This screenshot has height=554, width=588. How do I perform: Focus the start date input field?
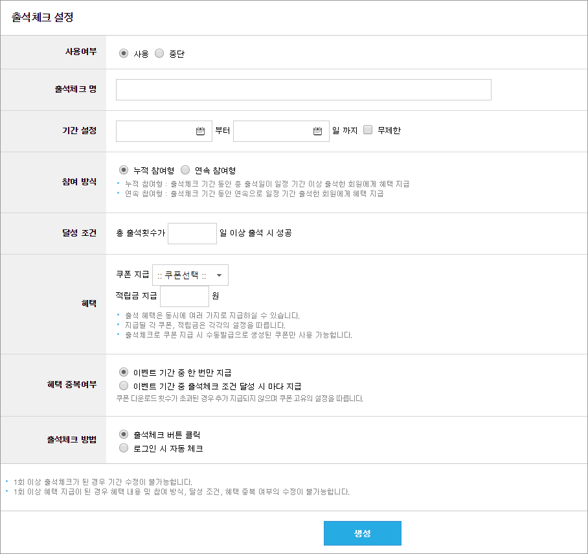tap(164, 131)
